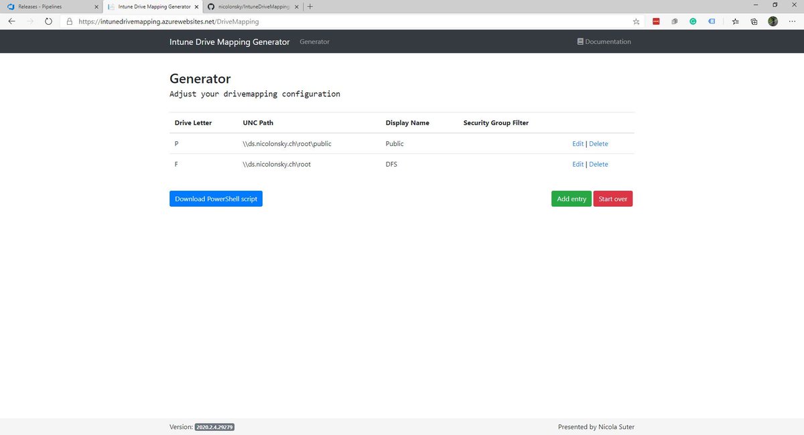Select the Intune Drive Mapping Generator tab
Screen dimensions: 804x435
point(152,7)
